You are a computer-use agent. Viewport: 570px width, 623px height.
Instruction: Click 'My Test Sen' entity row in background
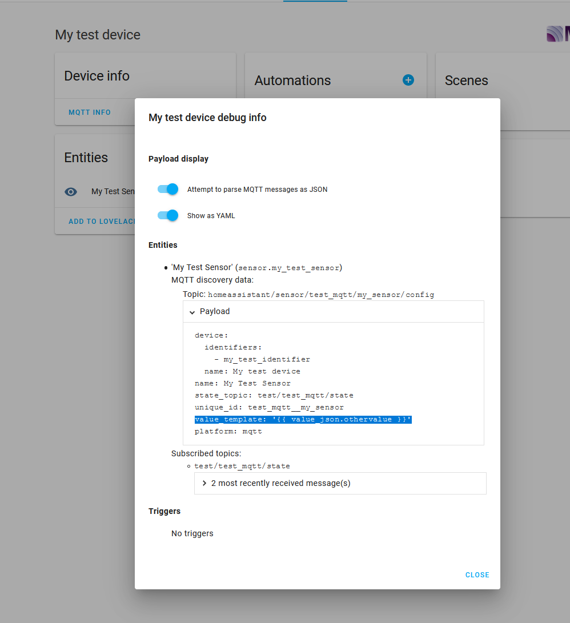click(x=113, y=191)
